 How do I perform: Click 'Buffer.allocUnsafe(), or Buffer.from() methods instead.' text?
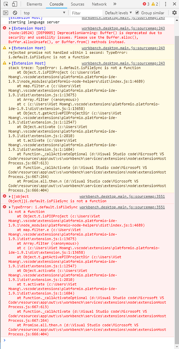(x=67, y=42)
